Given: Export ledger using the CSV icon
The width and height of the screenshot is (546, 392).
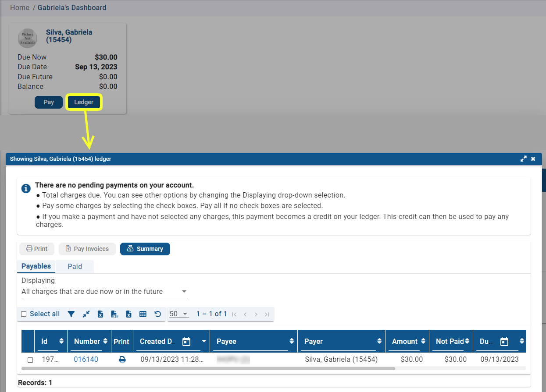Looking at the screenshot, I should (x=114, y=314).
